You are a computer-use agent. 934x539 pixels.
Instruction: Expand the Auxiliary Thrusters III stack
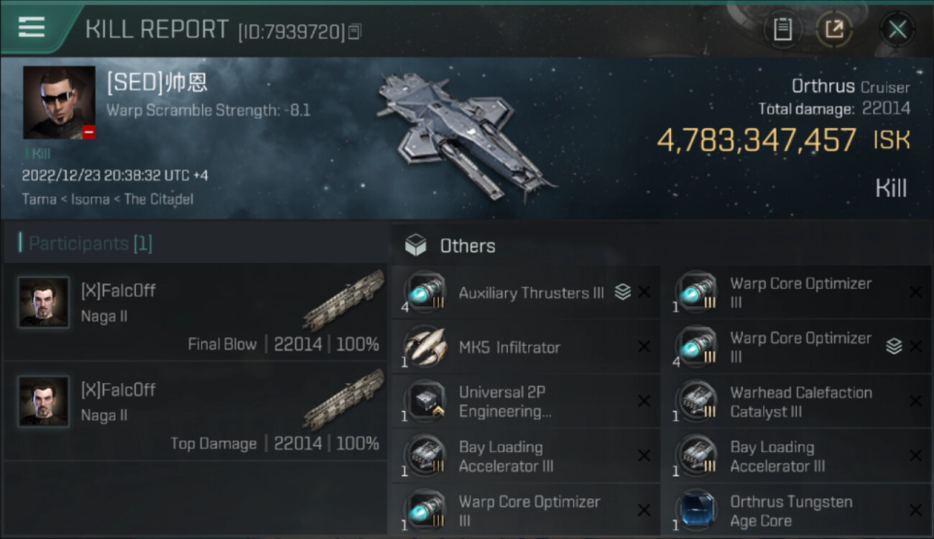coord(623,292)
